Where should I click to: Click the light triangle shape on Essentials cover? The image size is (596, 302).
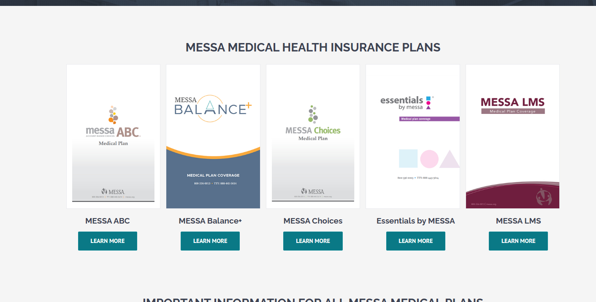[x=450, y=159]
